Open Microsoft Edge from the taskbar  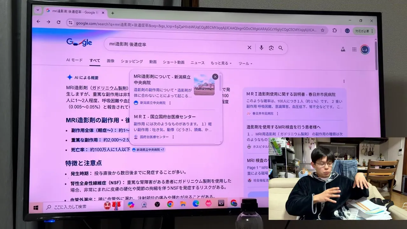point(196,204)
